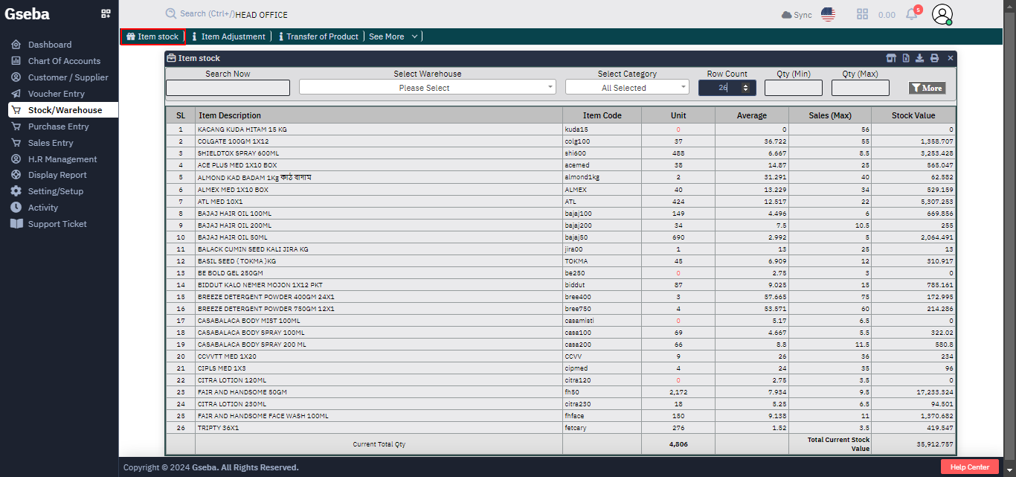Select row BE BOLD GEL 250GM

click(x=561, y=273)
